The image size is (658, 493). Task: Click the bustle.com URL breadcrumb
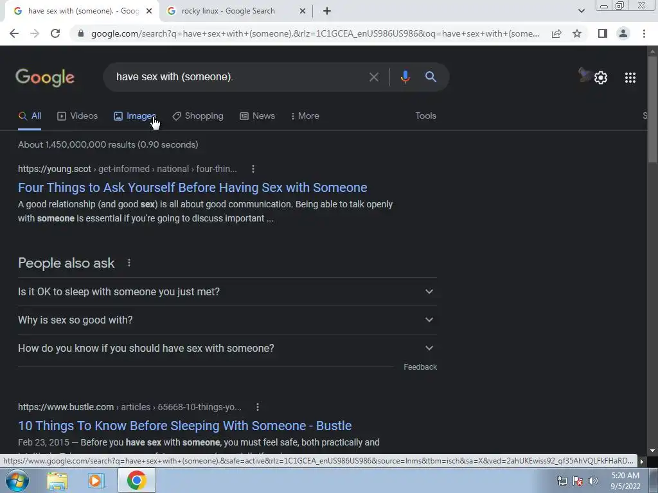130,407
